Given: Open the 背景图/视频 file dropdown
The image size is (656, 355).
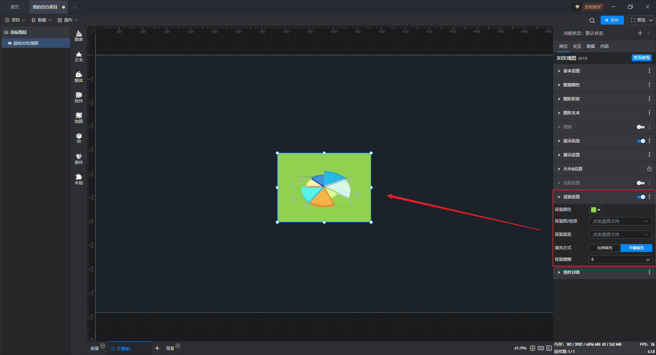Looking at the screenshot, I should pyautogui.click(x=620, y=221).
